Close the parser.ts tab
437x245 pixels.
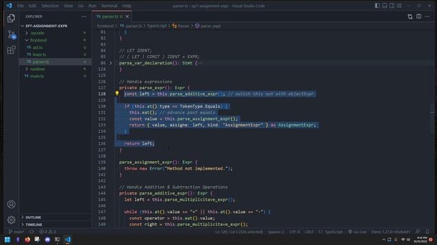pyautogui.click(x=127, y=16)
